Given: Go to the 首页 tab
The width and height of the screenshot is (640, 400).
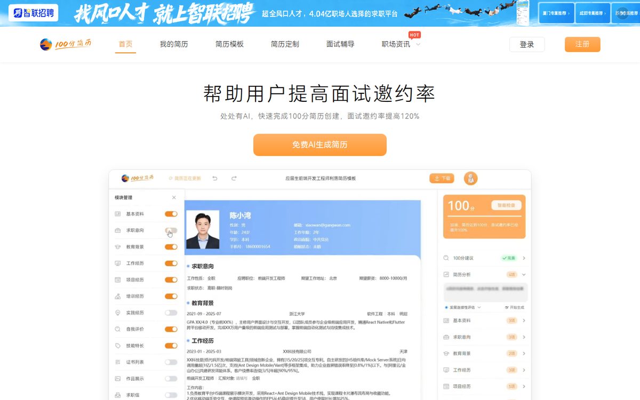Looking at the screenshot, I should point(126,44).
